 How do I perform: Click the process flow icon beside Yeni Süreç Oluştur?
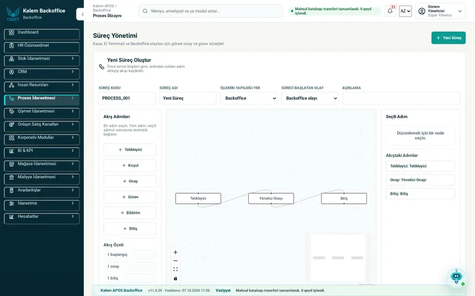tap(102, 66)
